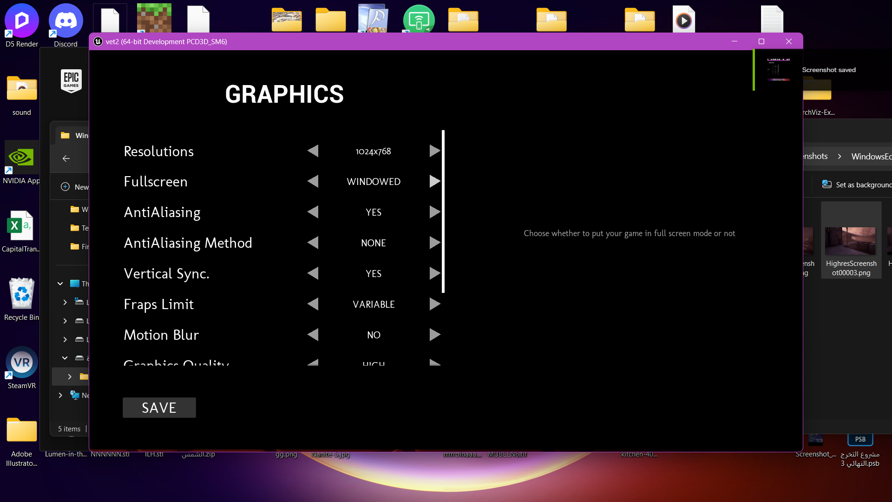Toggle AntiAliasing with right arrow

(x=434, y=212)
